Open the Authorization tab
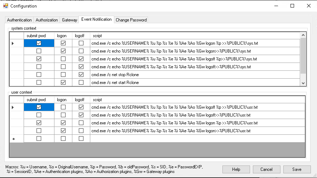This screenshot has width=317, height=178. 47,20
